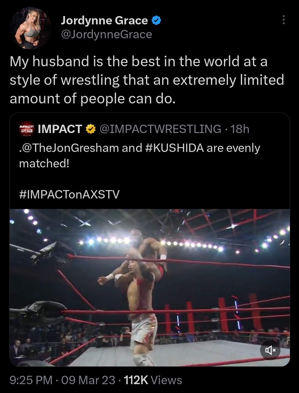Image resolution: width=299 pixels, height=393 pixels.
Task: Open the @IMPACTWRESTLING handle in quoted tweet
Action: (160, 129)
